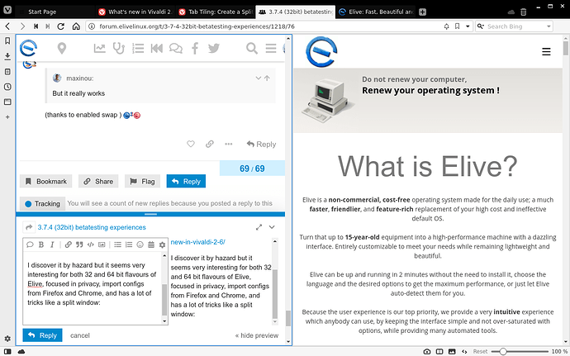570x356 pixels.
Task: Click blue Reply button under topic
Action: click(x=186, y=181)
